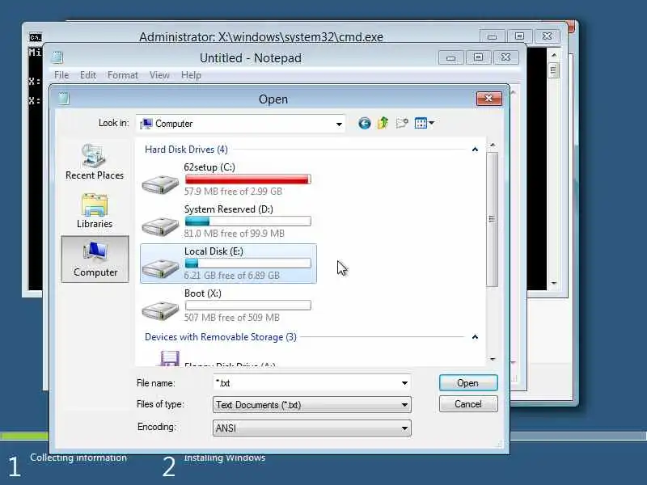Expand the File name dropdown arrow
Viewport: 647px width, 485px height.
(404, 383)
